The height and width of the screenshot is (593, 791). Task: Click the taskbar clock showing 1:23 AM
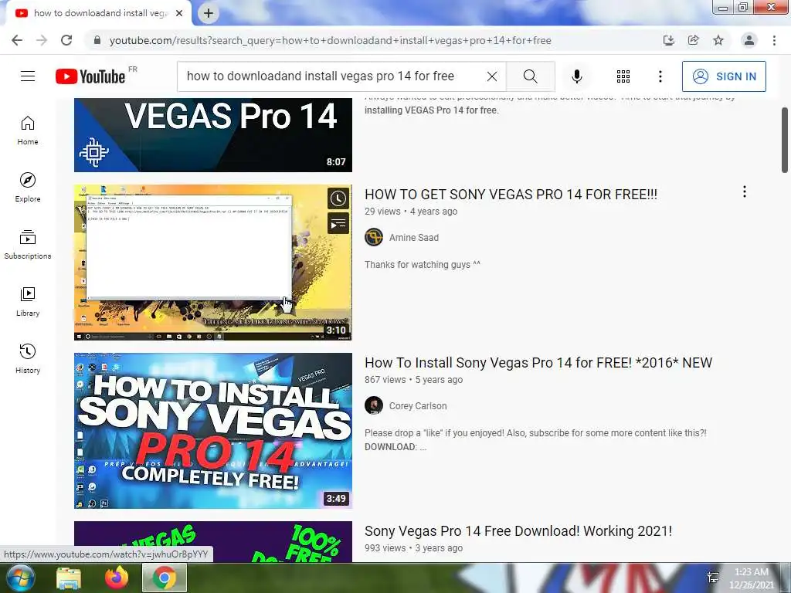(751, 578)
